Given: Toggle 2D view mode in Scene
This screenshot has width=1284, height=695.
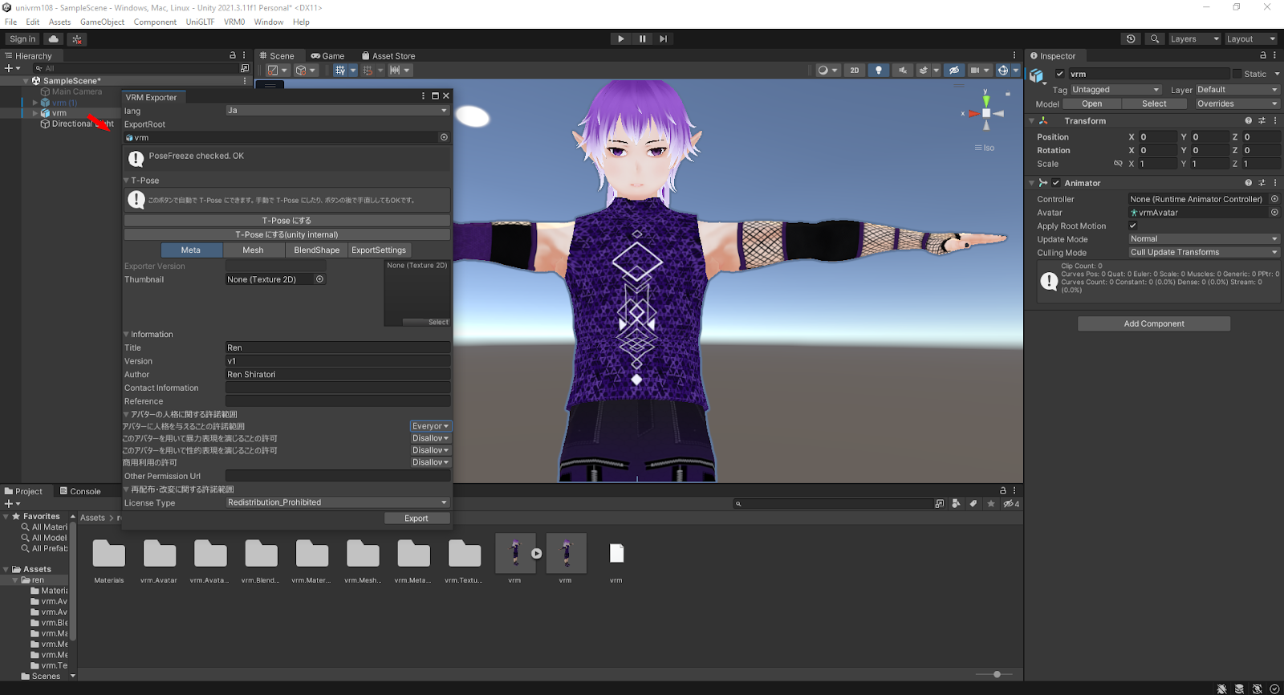Looking at the screenshot, I should [x=855, y=71].
